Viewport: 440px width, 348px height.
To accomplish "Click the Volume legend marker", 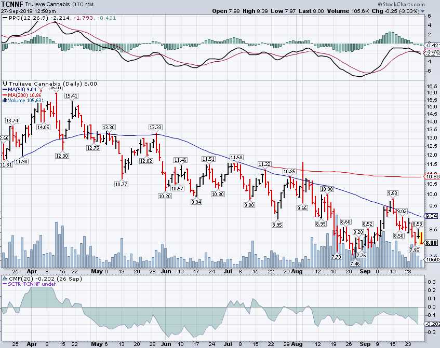I will [x=5, y=100].
